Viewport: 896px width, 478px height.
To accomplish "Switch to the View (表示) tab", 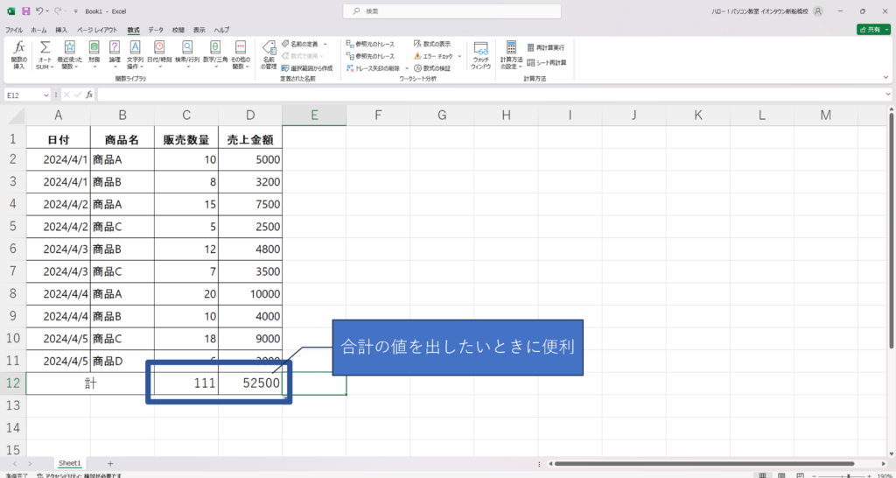I will 199,30.
